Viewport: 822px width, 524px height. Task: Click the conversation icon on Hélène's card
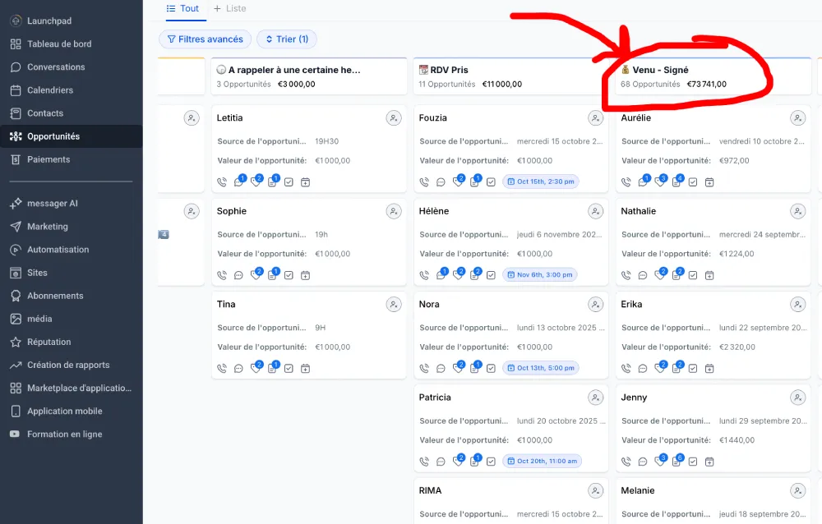tap(441, 275)
